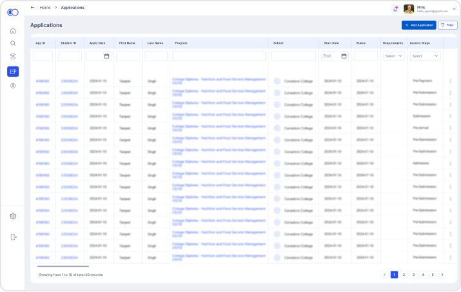Click the horizontal table scrollbar
This screenshot has width=461, height=292.
coord(63,266)
